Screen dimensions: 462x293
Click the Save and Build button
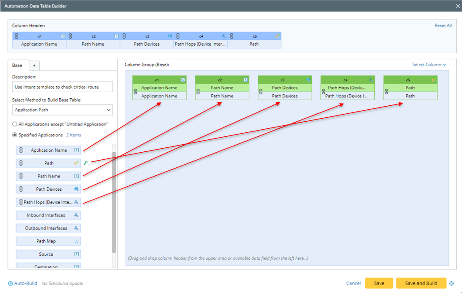pyautogui.click(x=421, y=283)
